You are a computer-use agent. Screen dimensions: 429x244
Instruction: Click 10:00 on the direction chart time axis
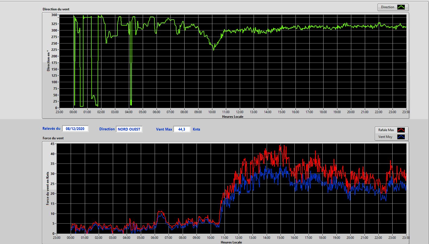pos(212,112)
